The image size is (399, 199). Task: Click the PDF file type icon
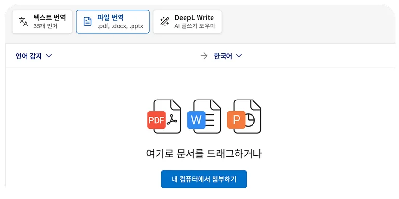[164, 116]
